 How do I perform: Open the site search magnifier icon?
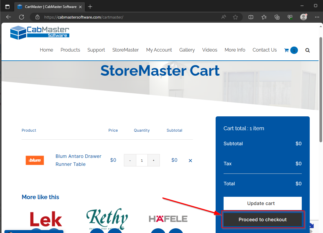pos(307,50)
